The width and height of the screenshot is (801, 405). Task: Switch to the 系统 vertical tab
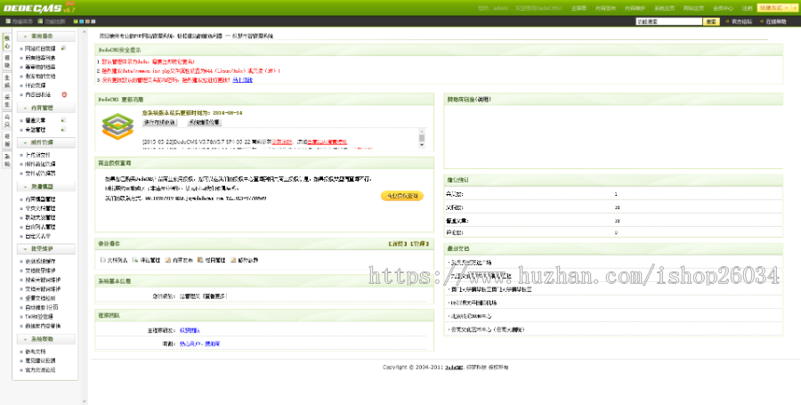7,160
